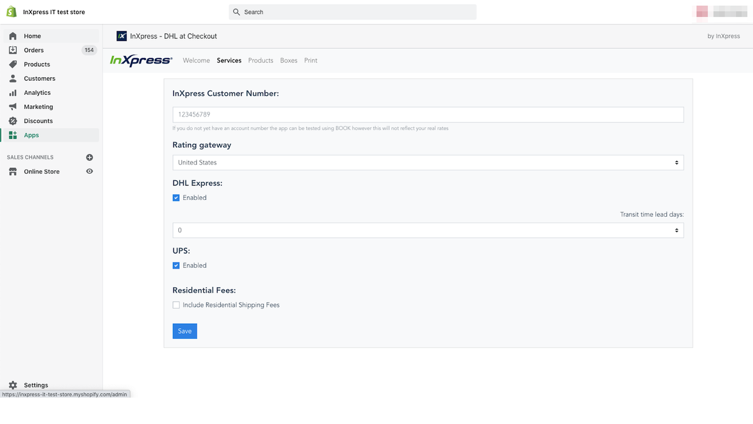
Task: Click the InXpress Customer Number input field
Action: coord(428,114)
